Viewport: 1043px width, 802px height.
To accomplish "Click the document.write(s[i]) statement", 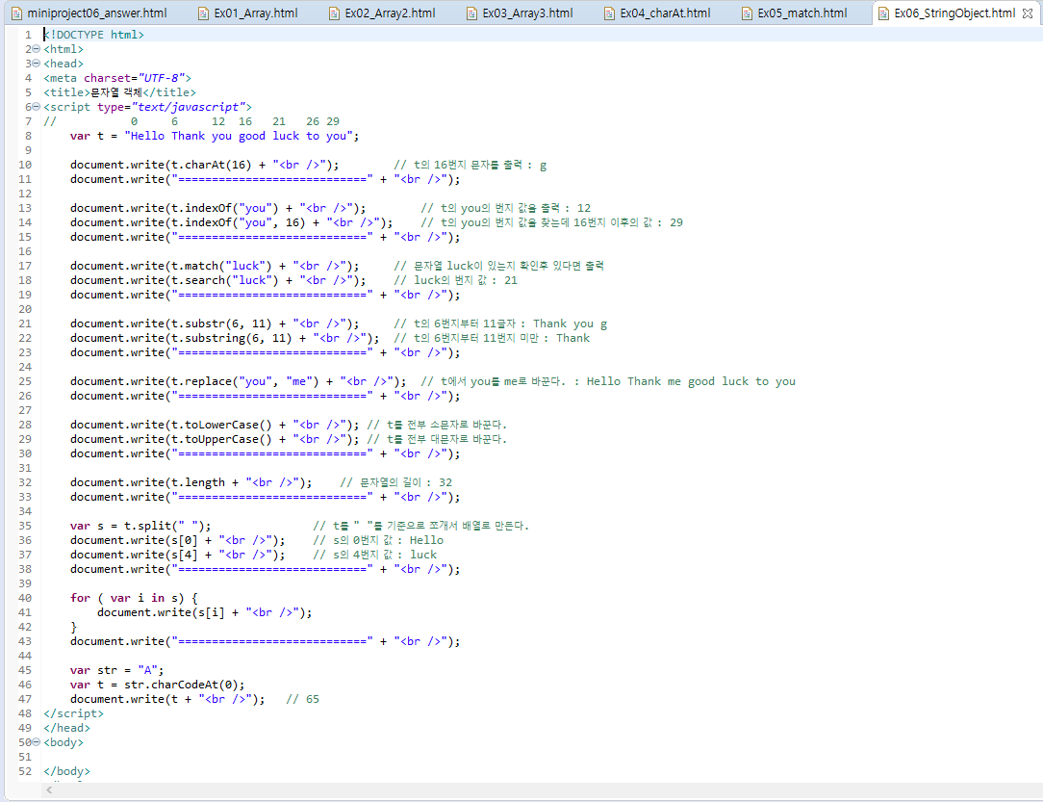I will pyautogui.click(x=204, y=612).
